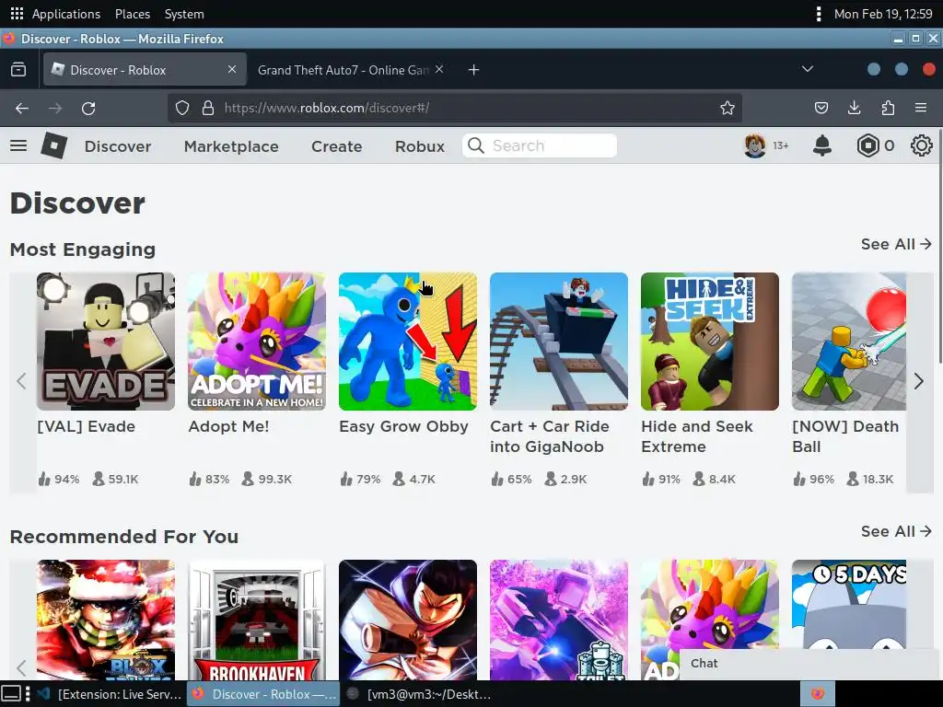This screenshot has width=943, height=707.
Task: Open Firefox extensions puzzle icon
Action: [x=888, y=109]
